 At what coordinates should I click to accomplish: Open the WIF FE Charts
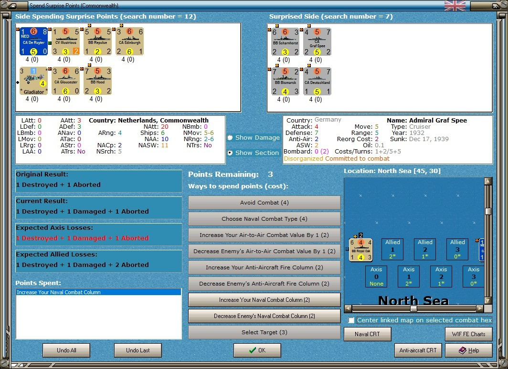click(468, 334)
